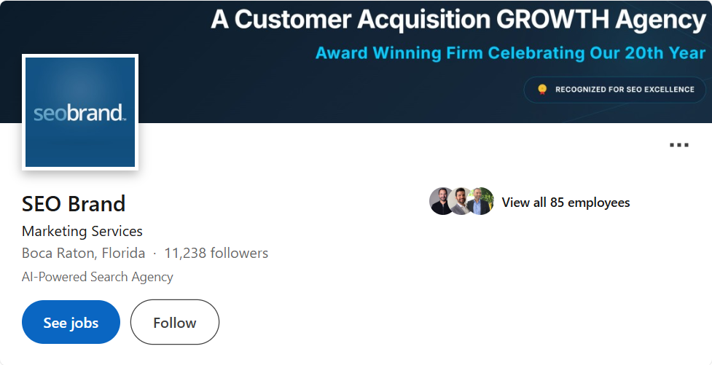Click the 11,238 followers count
The height and width of the screenshot is (365, 712).
click(x=216, y=254)
